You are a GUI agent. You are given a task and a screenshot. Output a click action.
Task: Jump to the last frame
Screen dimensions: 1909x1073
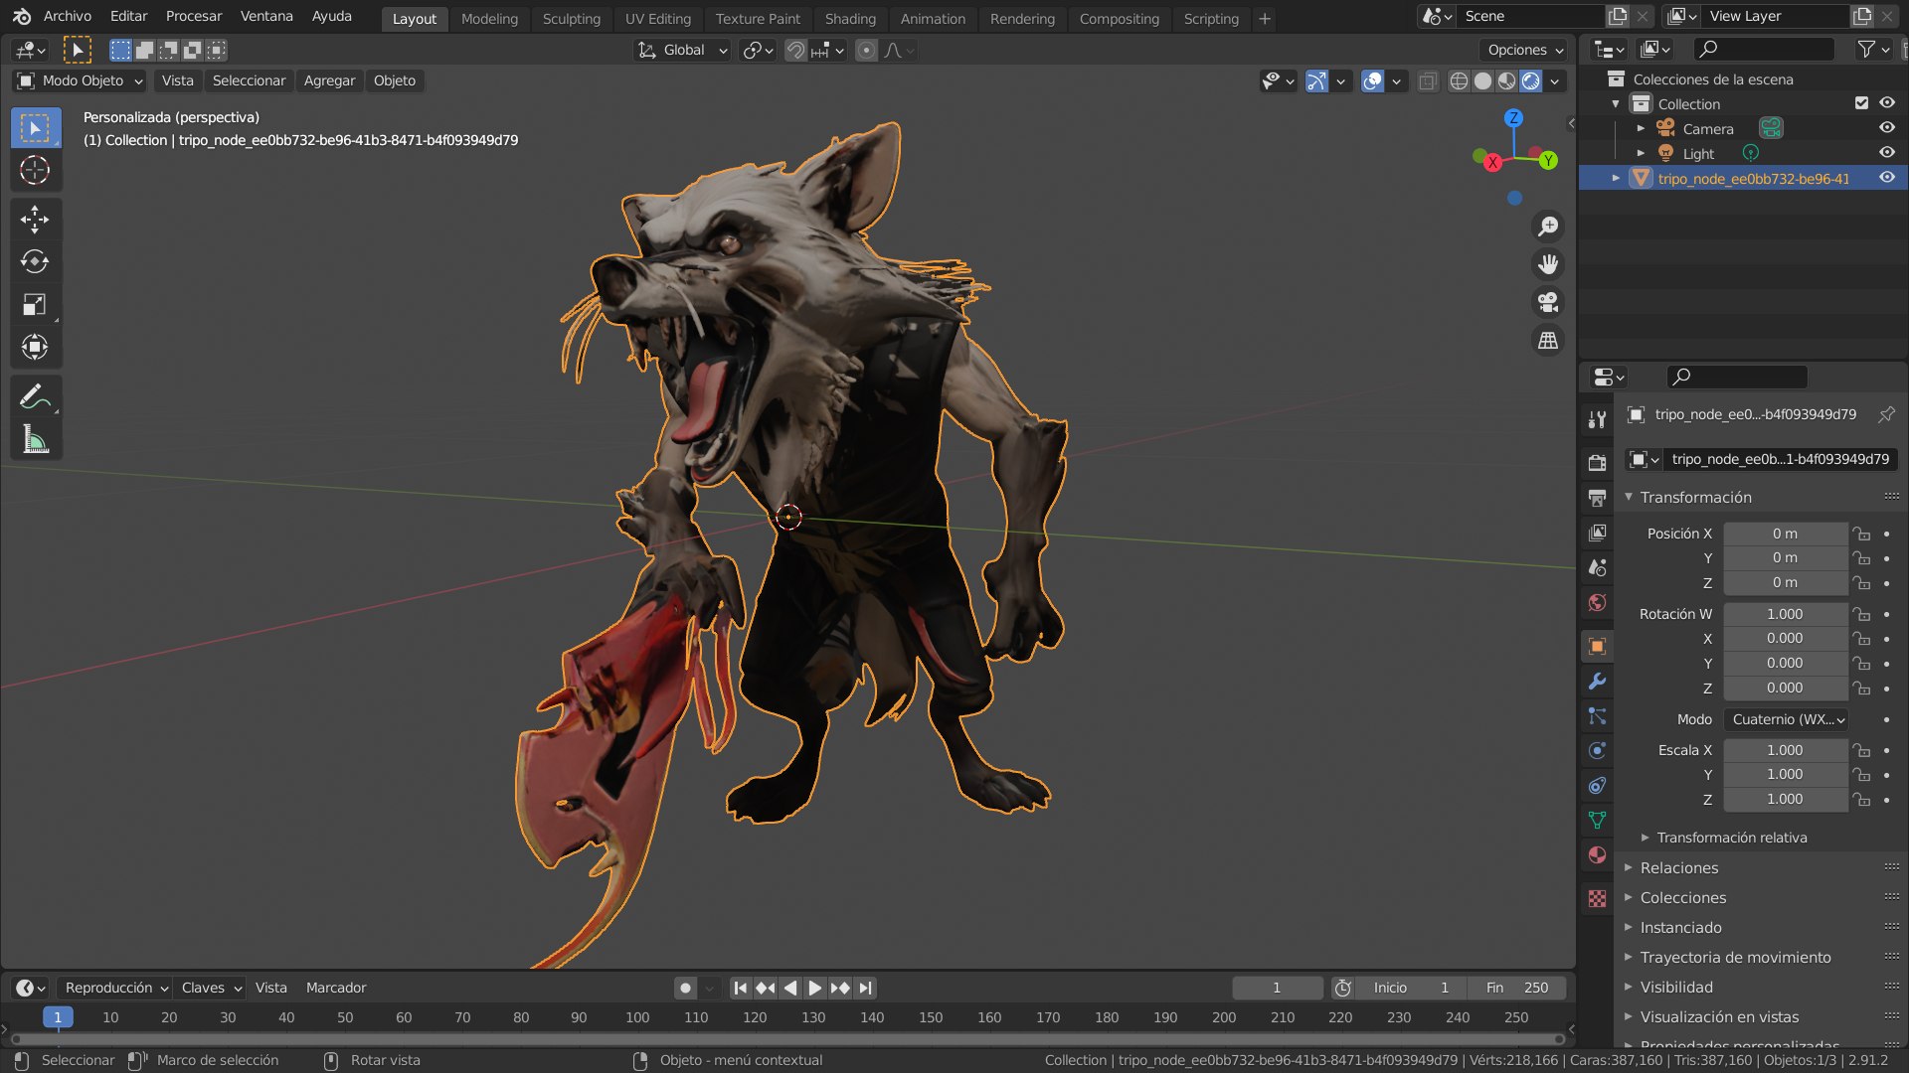(x=866, y=988)
